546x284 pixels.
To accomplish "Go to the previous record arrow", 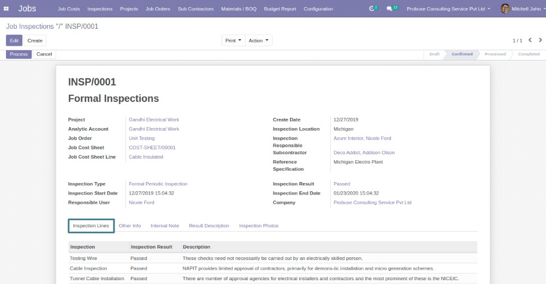I will coord(530,40).
